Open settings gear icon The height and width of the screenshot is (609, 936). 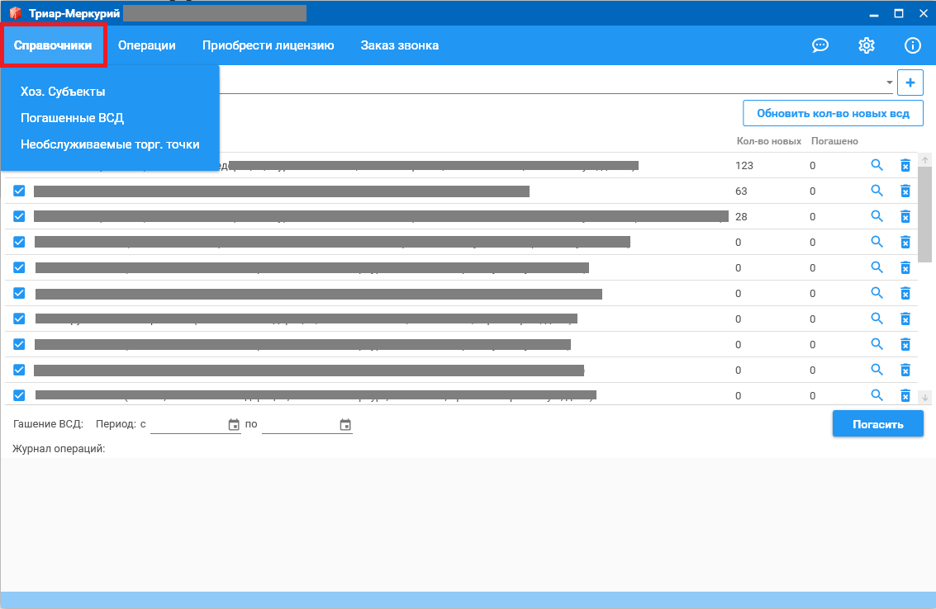[866, 45]
